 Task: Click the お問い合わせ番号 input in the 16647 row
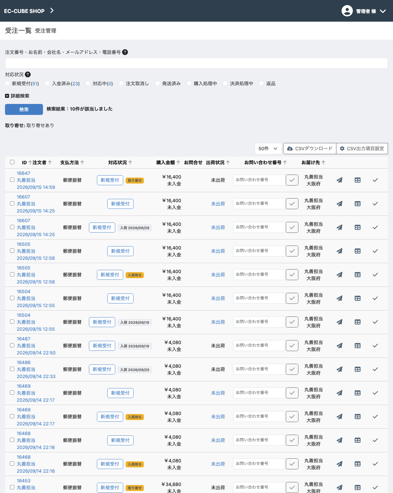point(259,180)
